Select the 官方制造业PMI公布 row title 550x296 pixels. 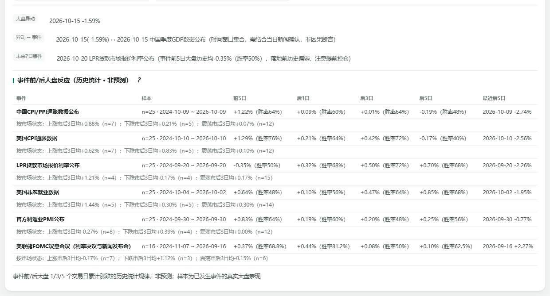(x=40, y=219)
